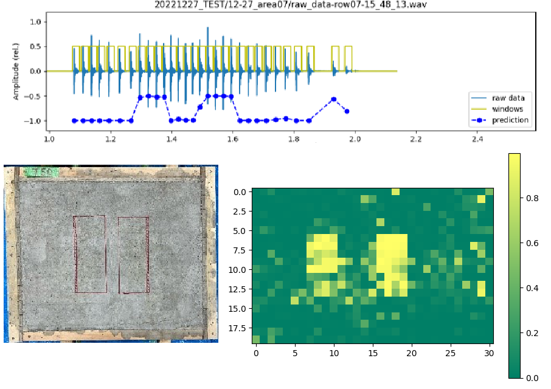Click the left bright yellow heatmap cluster
The width and height of the screenshot is (551, 389).
click(322, 253)
